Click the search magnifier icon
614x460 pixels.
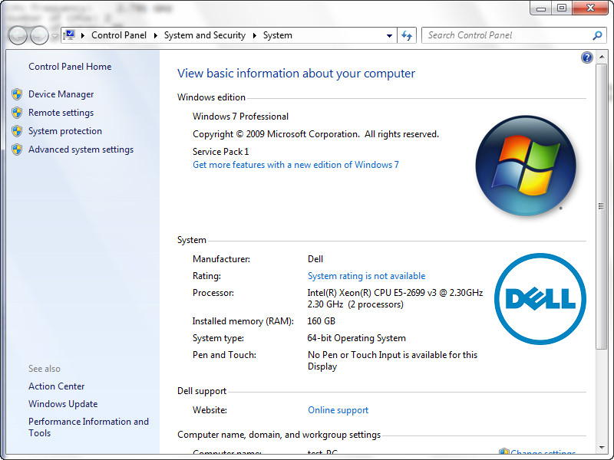pos(597,35)
